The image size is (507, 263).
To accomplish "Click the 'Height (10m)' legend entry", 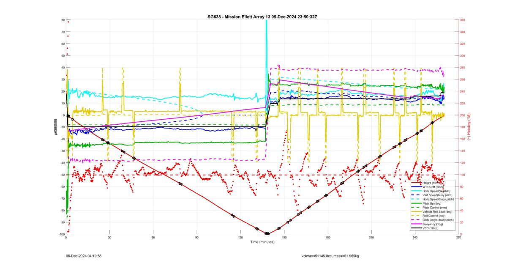I will pyautogui.click(x=431, y=183).
